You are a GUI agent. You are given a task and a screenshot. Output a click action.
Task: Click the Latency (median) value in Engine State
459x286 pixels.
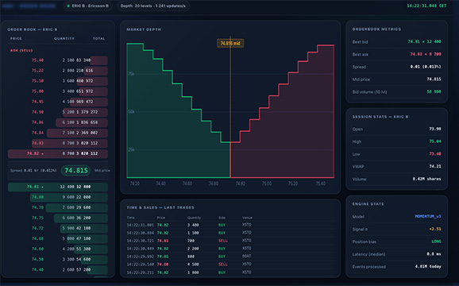pos(434,254)
